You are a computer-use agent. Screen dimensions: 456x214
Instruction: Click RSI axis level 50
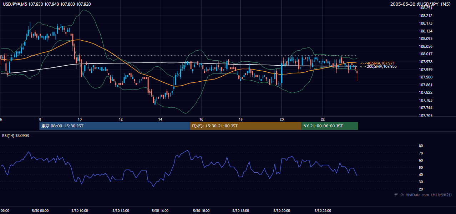pyautogui.click(x=421, y=167)
